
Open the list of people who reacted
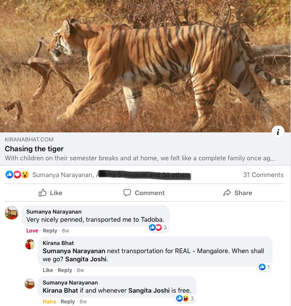pyautogui.click(x=111, y=175)
